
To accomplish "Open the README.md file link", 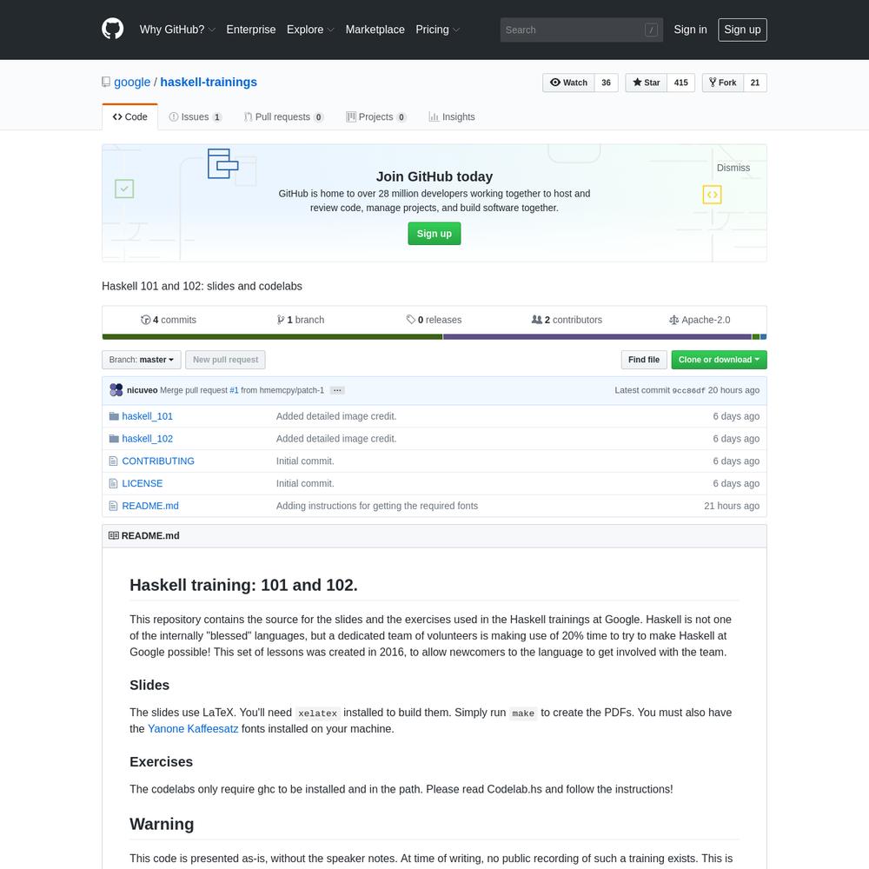I will pos(150,506).
